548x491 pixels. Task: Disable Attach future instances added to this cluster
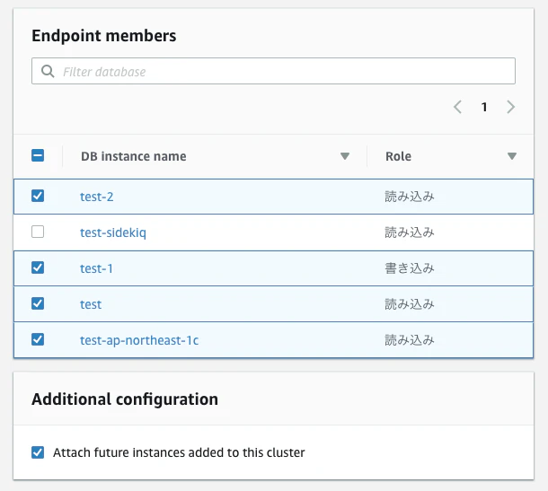[38, 452]
